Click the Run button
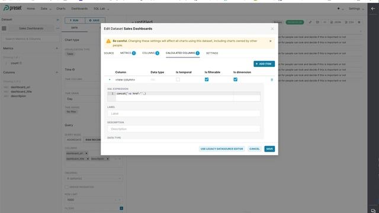This screenshot has width=379, height=213. click(x=75, y=20)
